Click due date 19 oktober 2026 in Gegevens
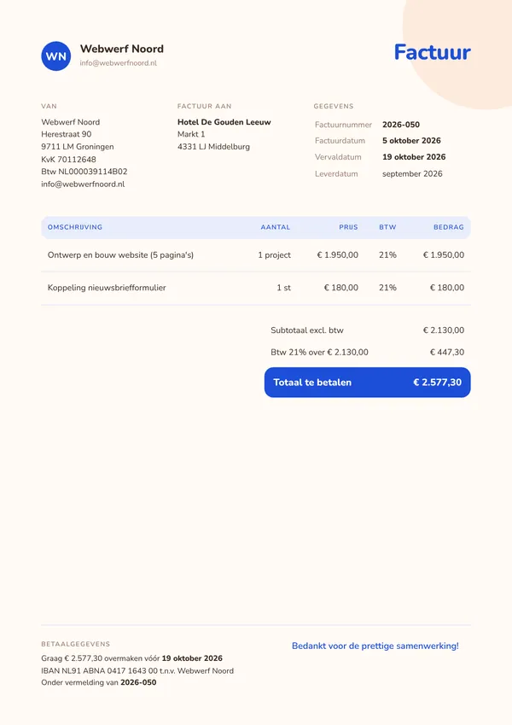The width and height of the screenshot is (512, 725). [414, 157]
